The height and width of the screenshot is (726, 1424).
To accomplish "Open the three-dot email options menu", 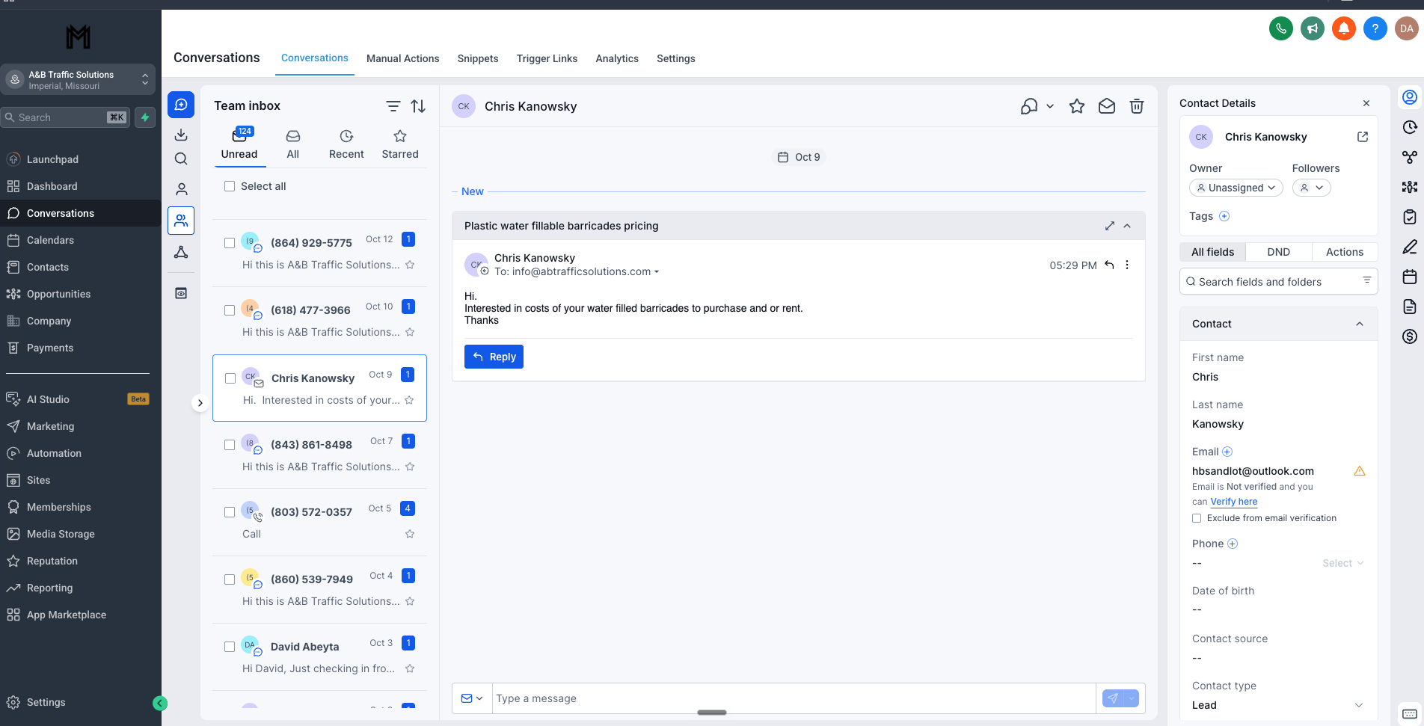I will click(1127, 265).
